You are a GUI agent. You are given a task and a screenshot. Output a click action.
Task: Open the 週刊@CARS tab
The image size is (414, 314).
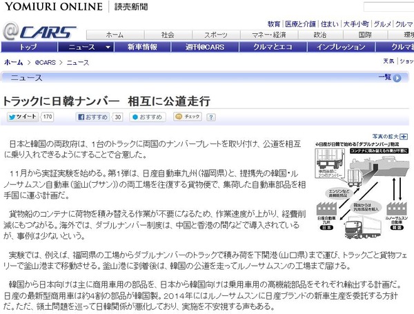(x=205, y=47)
